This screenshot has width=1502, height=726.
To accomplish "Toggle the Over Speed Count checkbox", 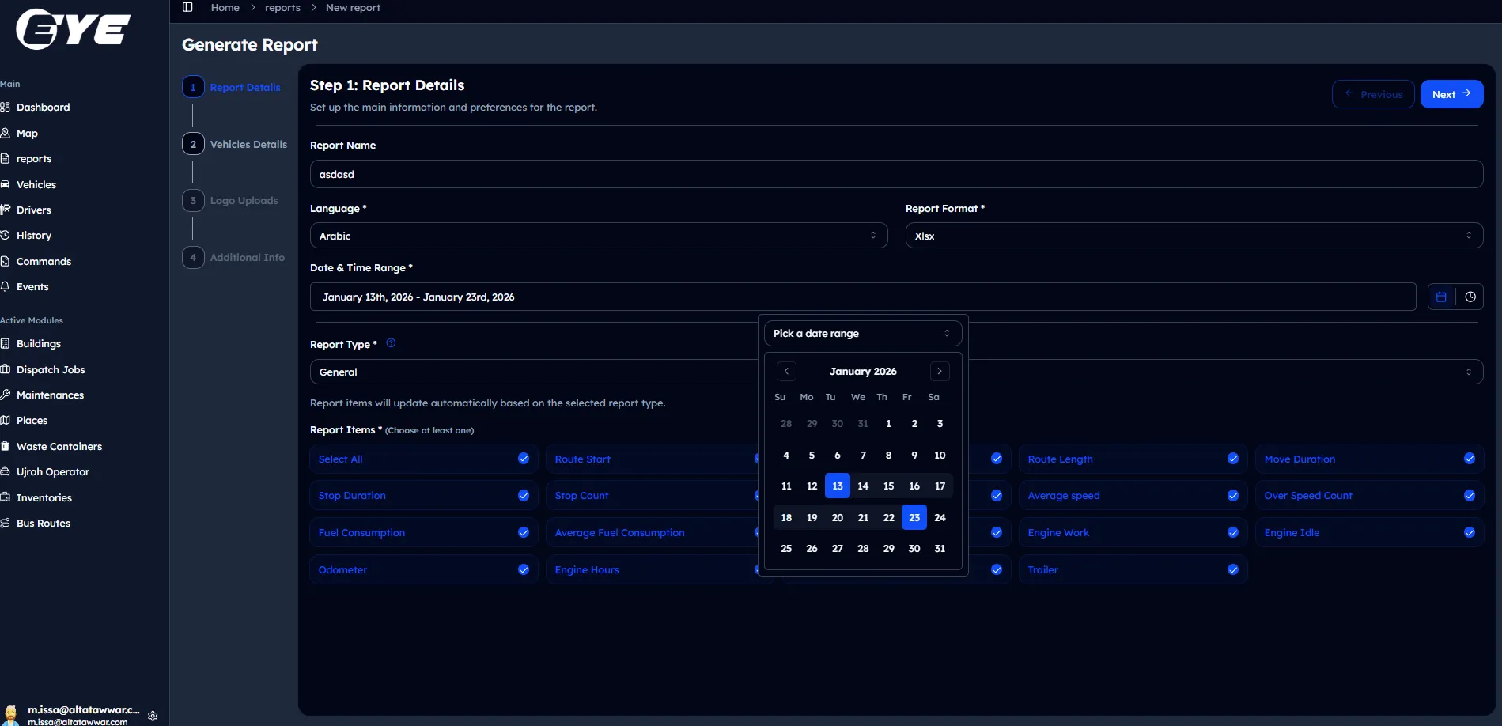I will [x=1469, y=496].
